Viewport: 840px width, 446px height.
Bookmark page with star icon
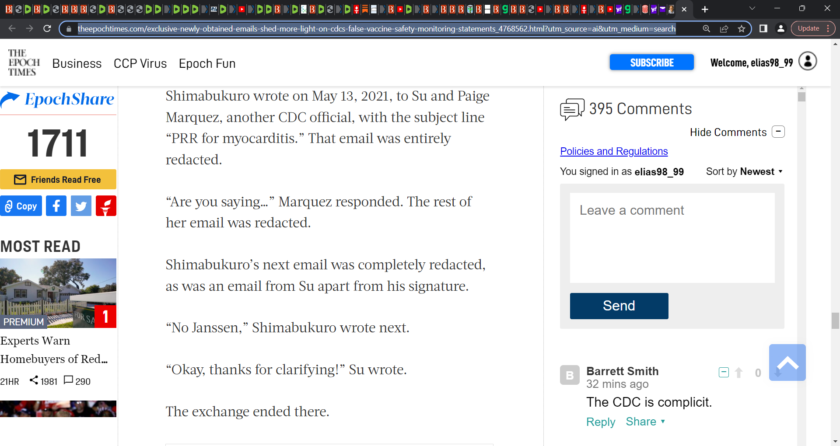pyautogui.click(x=742, y=29)
